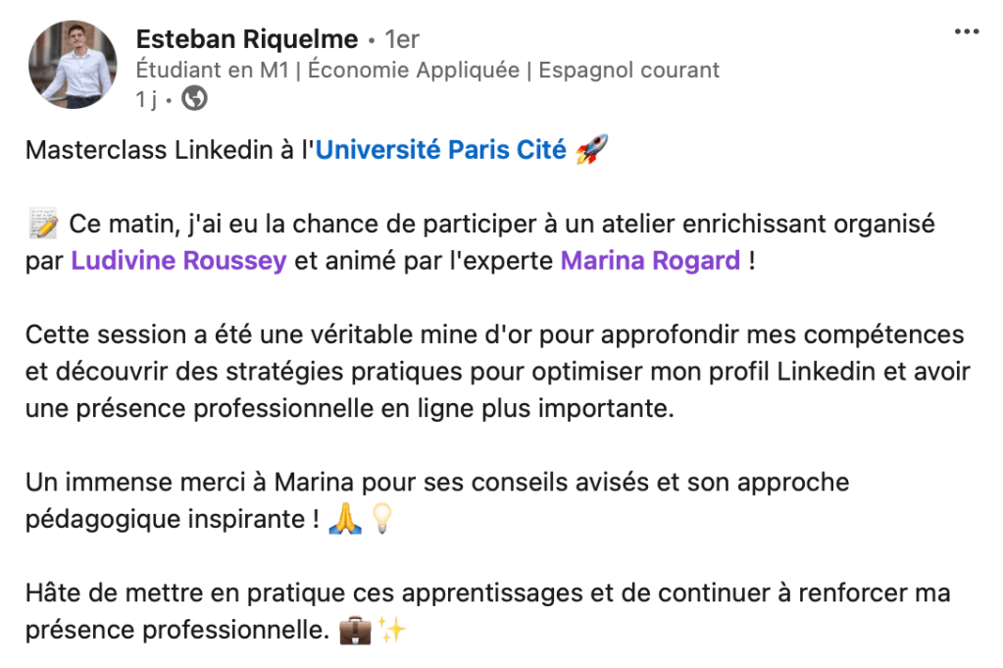Open the Université Paris Cité page link
This screenshot has width=1003, height=668.
(x=440, y=149)
